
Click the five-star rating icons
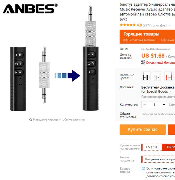click(x=128, y=25)
